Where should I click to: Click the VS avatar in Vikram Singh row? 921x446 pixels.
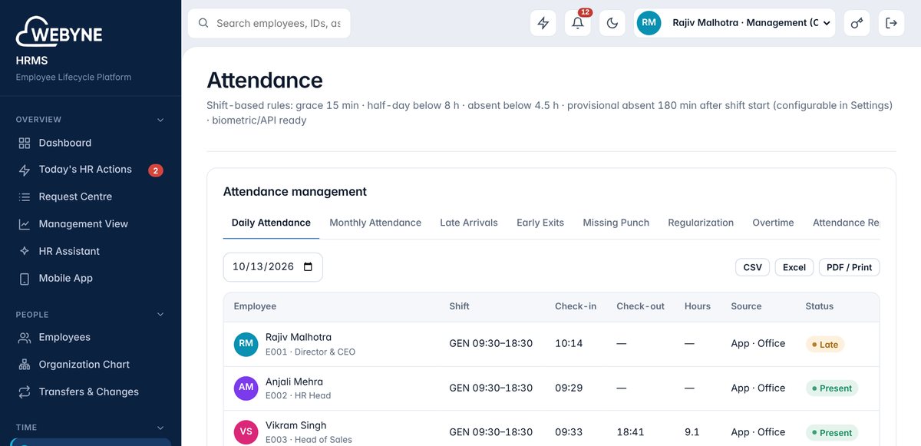(246, 431)
